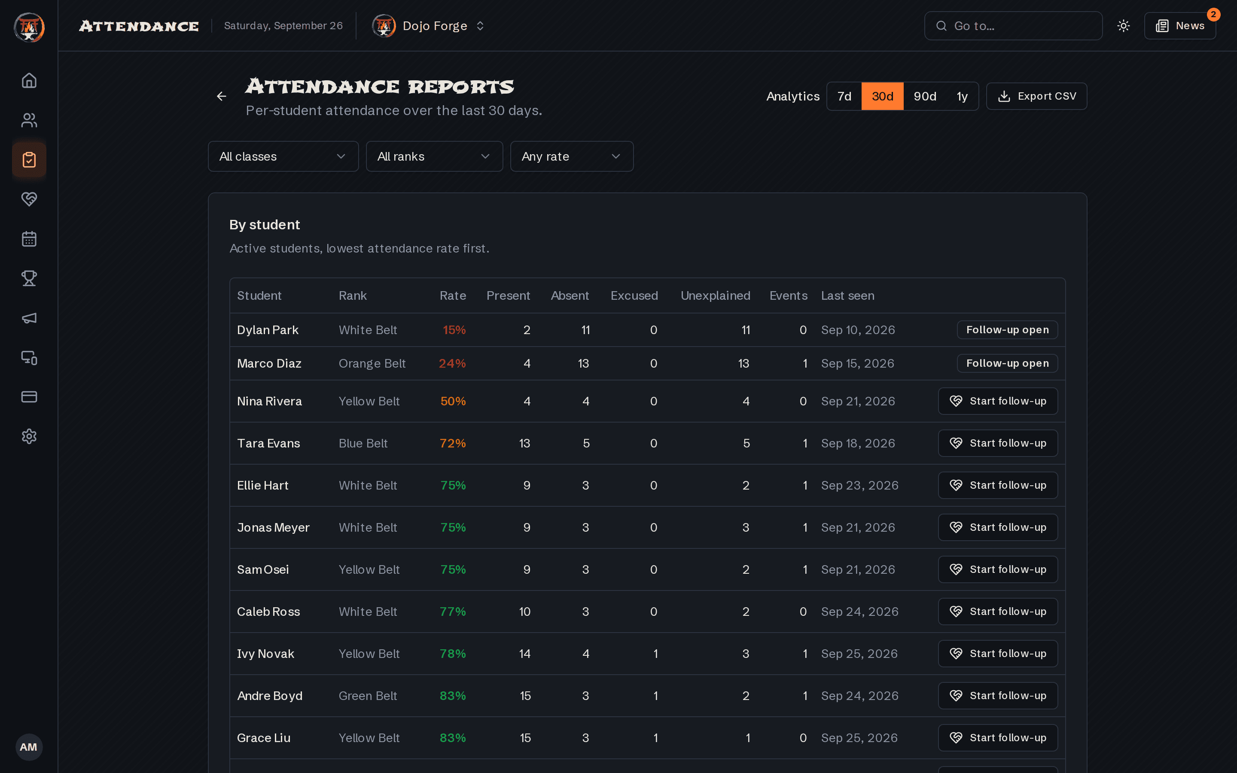Open the Announcements megaphone sidebar icon

click(29, 318)
